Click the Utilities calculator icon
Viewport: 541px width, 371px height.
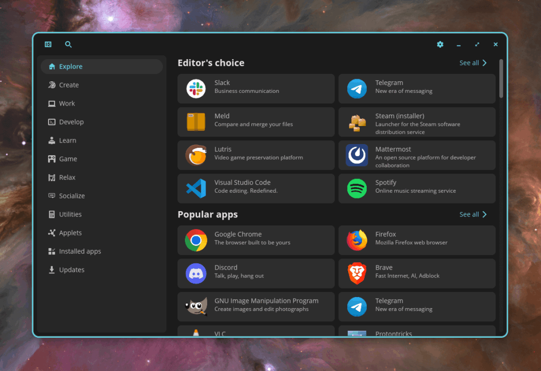[x=52, y=214]
